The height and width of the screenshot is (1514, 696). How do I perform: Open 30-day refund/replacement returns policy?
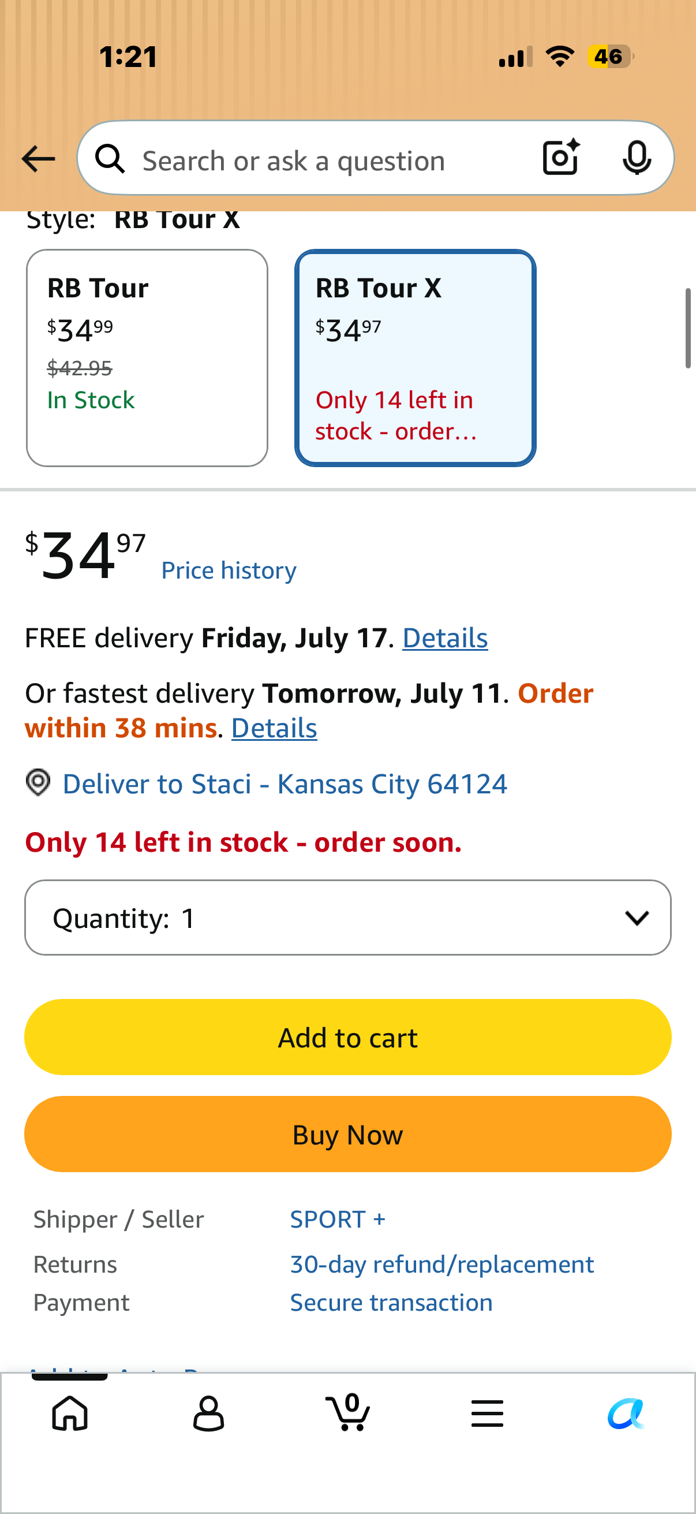coord(442,1264)
